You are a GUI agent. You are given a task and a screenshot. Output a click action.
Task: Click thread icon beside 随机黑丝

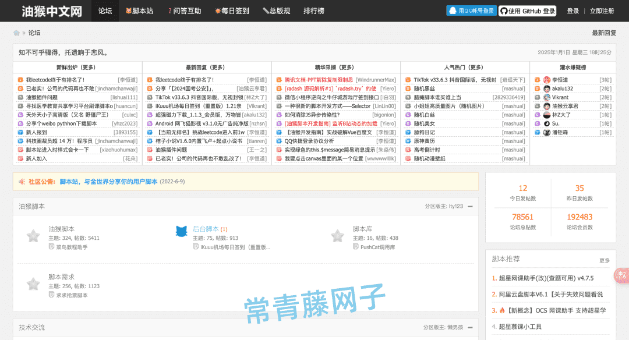[408, 88]
